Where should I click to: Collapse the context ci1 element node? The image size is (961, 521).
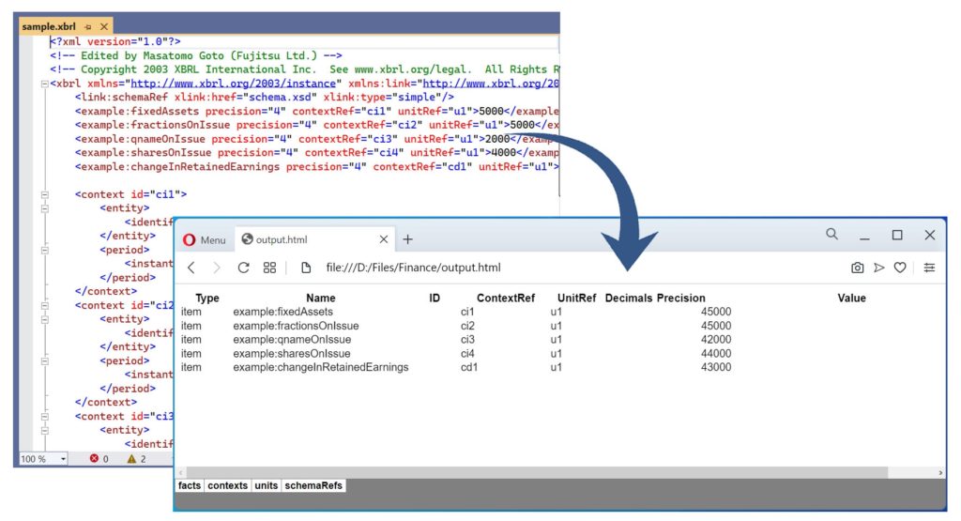tap(43, 194)
